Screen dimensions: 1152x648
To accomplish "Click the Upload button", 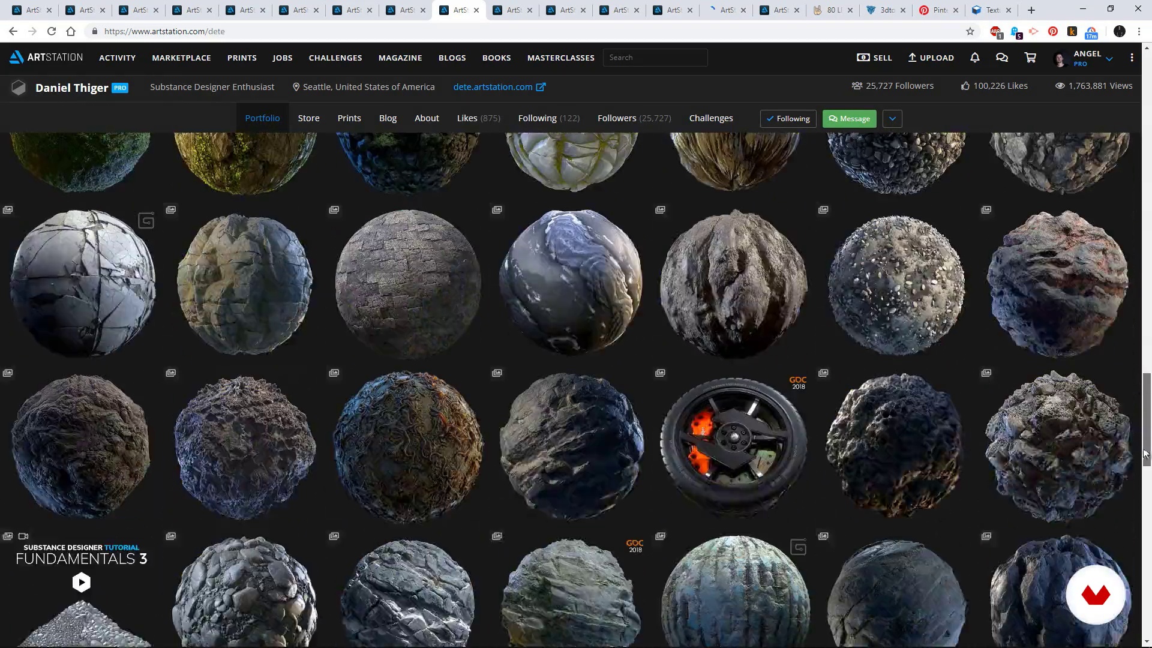I will click(931, 58).
